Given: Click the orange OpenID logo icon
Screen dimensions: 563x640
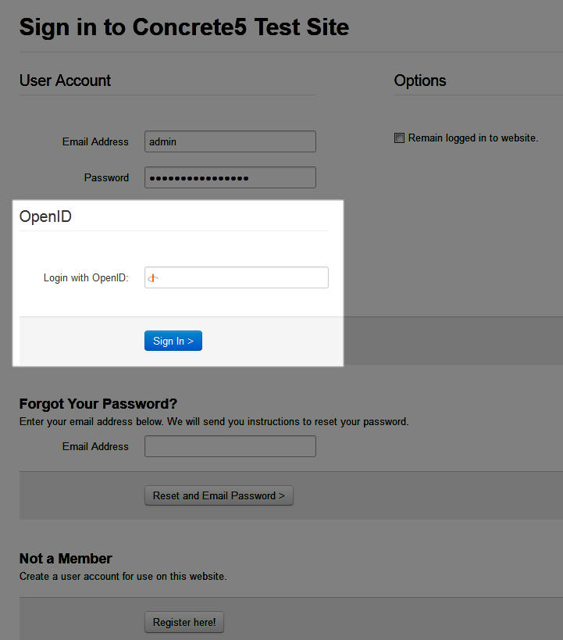Looking at the screenshot, I should pos(153,278).
